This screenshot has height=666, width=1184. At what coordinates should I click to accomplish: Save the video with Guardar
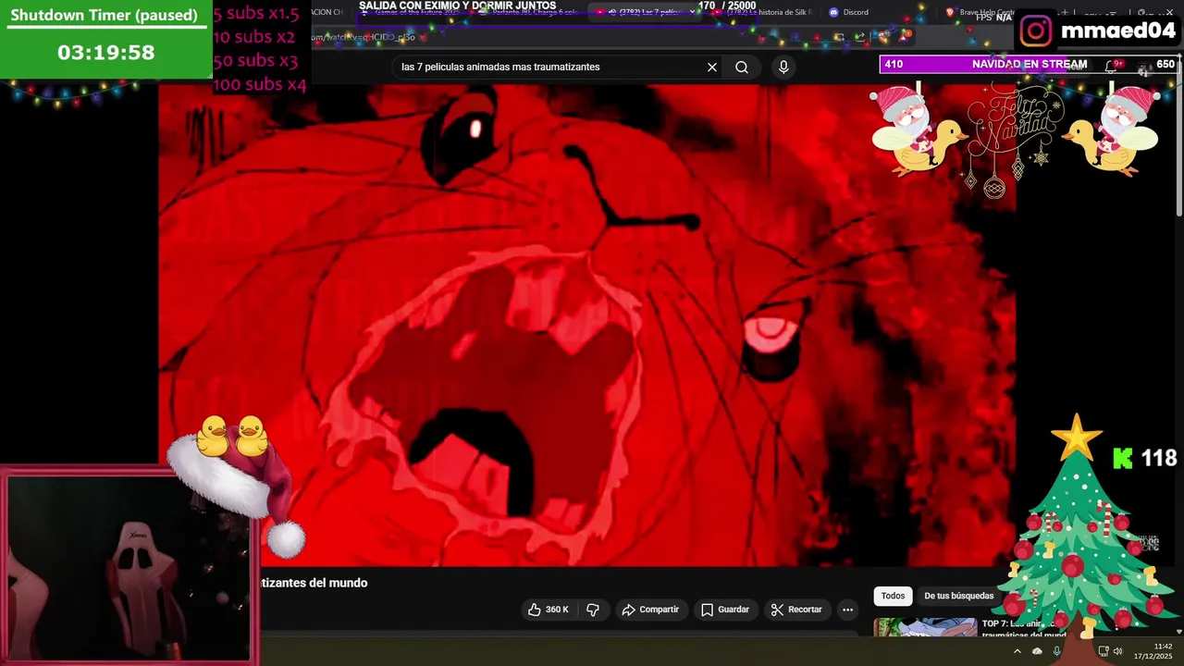725,610
